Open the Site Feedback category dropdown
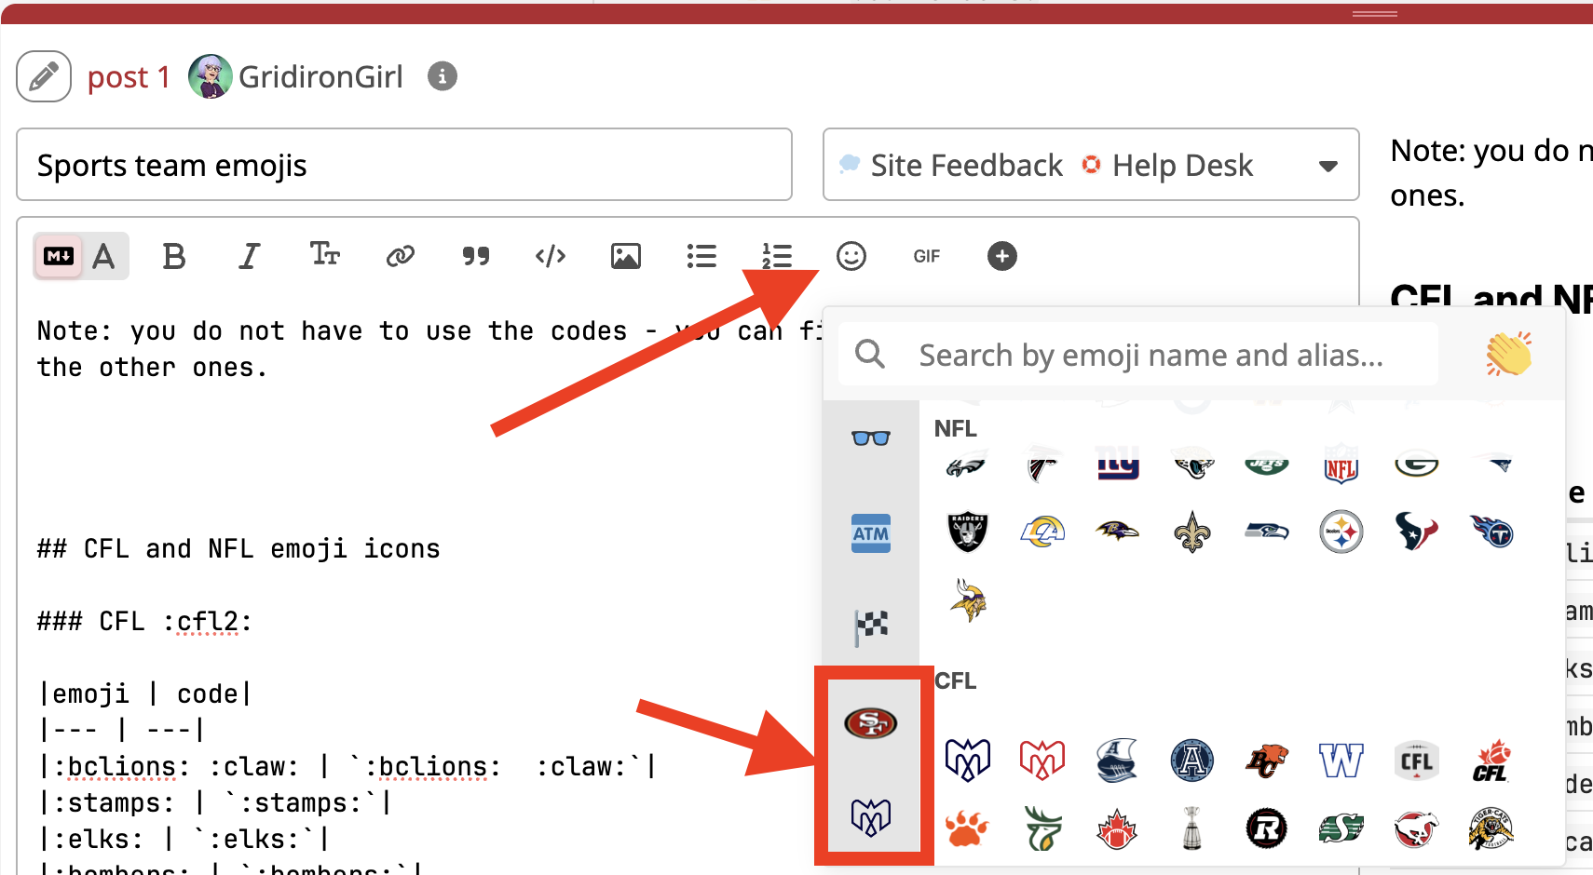 [1090, 165]
